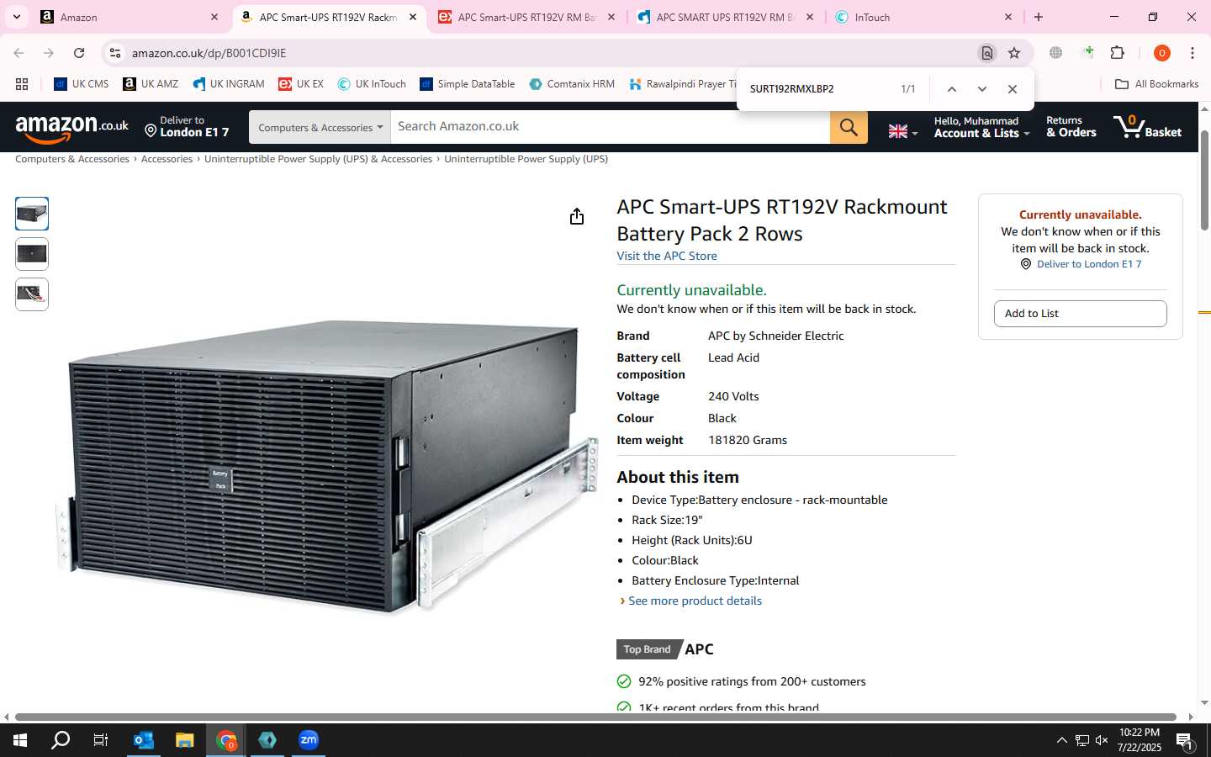Select the first product thumbnail
The height and width of the screenshot is (757, 1211).
point(32,214)
